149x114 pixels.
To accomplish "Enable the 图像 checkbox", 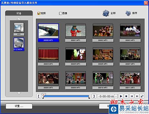I will click(x=60, y=13).
